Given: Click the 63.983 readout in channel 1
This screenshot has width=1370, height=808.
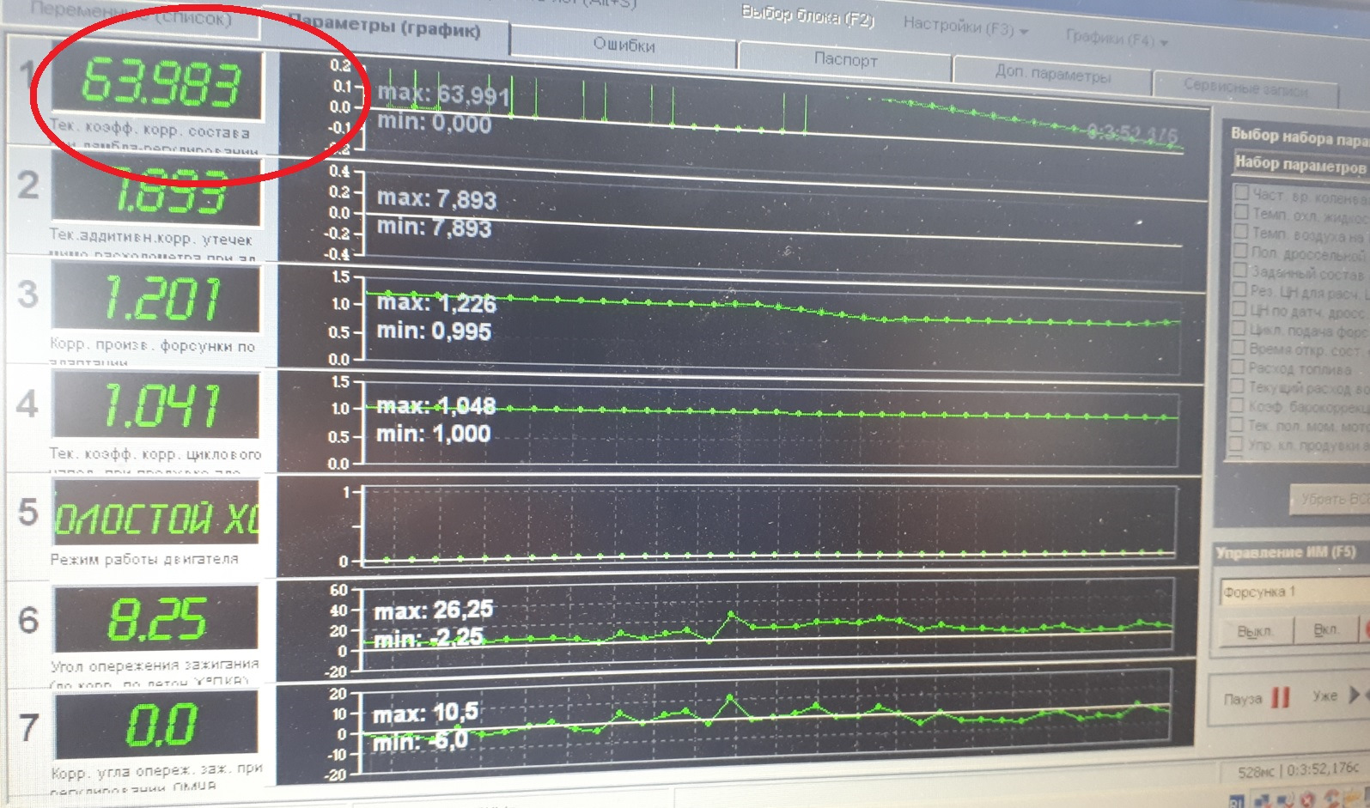Looking at the screenshot, I should coord(158,84).
